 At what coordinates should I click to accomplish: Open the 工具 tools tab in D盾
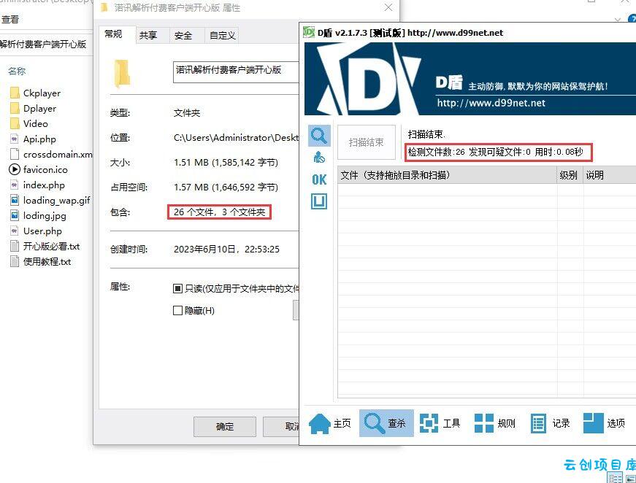coord(440,423)
